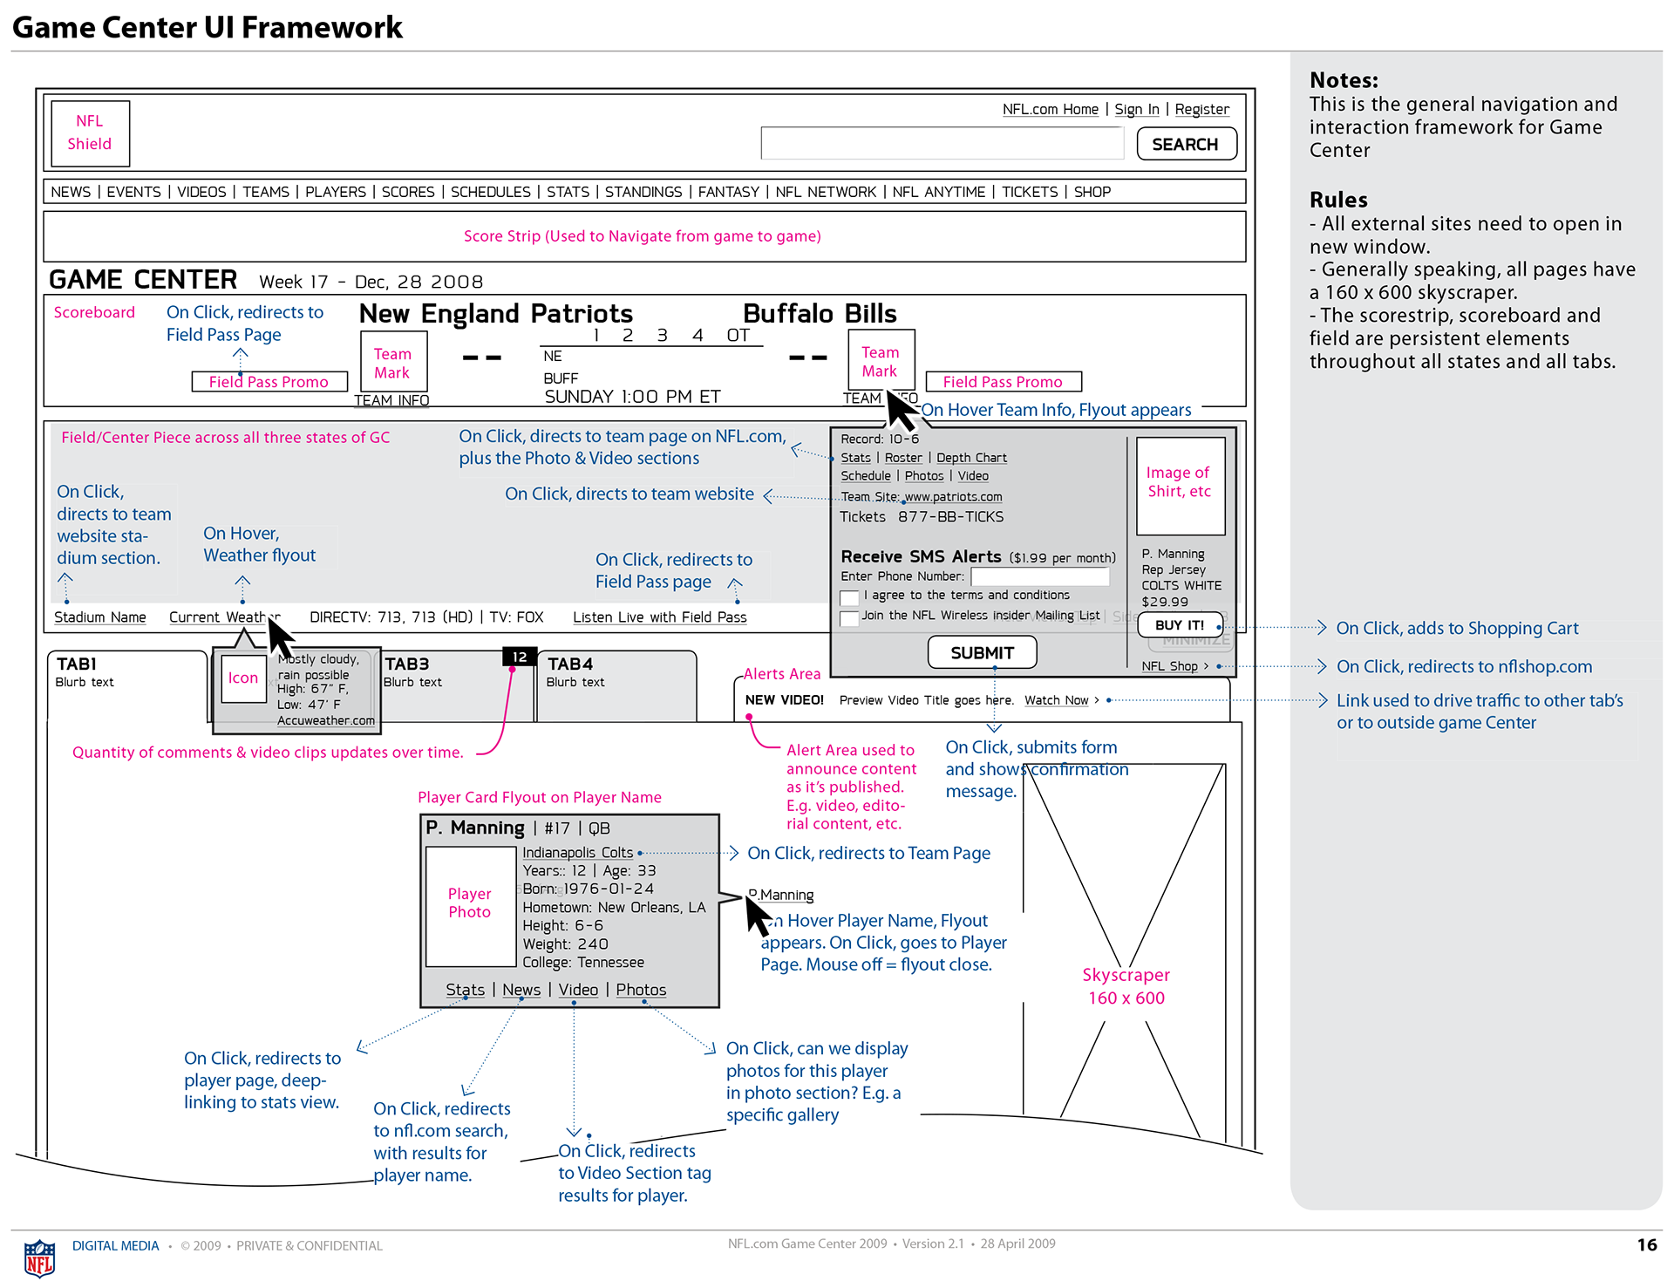The image size is (1674, 1281).
Task: Switch to TAB1
Action: [126, 685]
